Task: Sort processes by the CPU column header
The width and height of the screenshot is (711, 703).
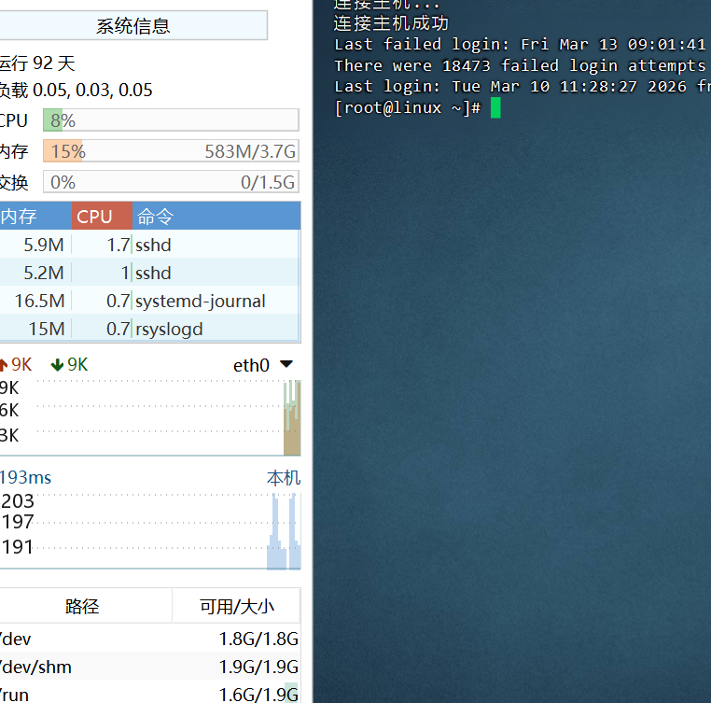Action: pyautogui.click(x=94, y=217)
